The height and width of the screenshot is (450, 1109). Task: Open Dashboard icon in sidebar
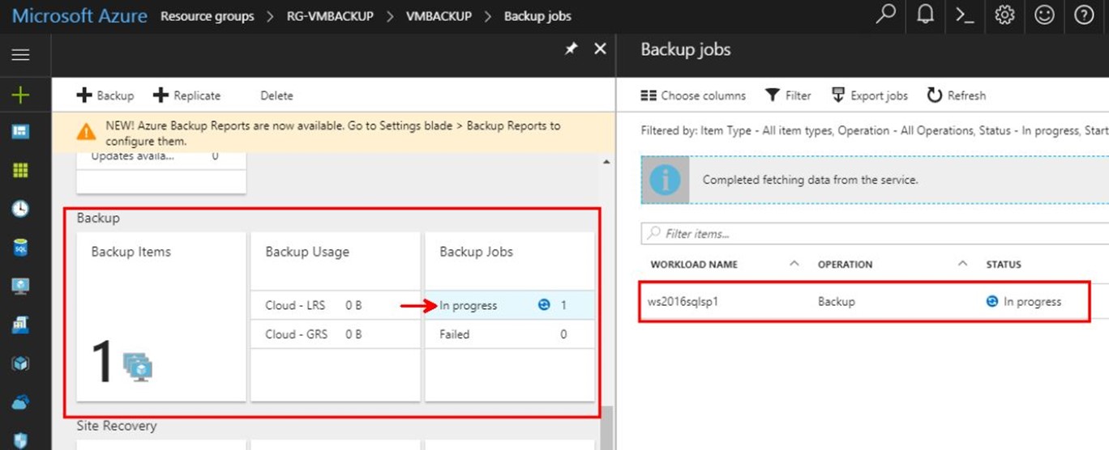pos(20,132)
